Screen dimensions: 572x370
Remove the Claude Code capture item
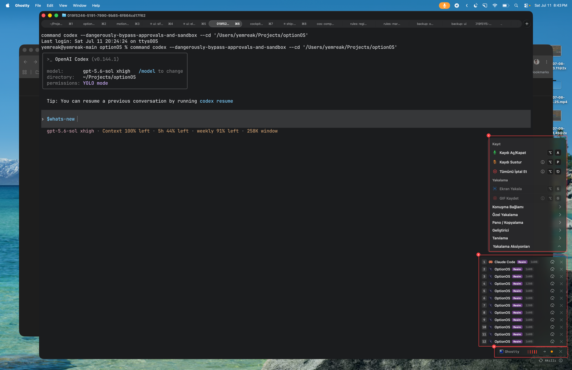point(561,262)
